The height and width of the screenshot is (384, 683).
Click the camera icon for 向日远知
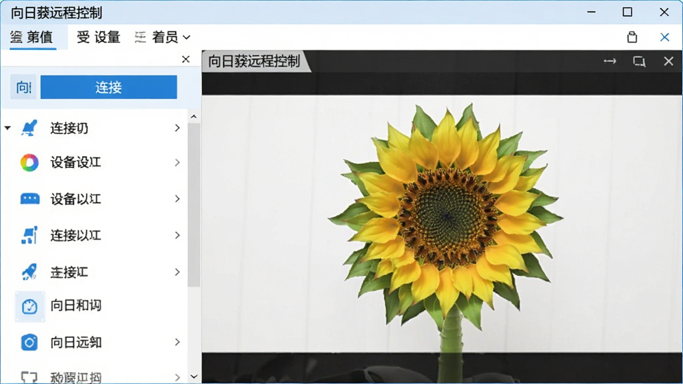click(x=29, y=342)
